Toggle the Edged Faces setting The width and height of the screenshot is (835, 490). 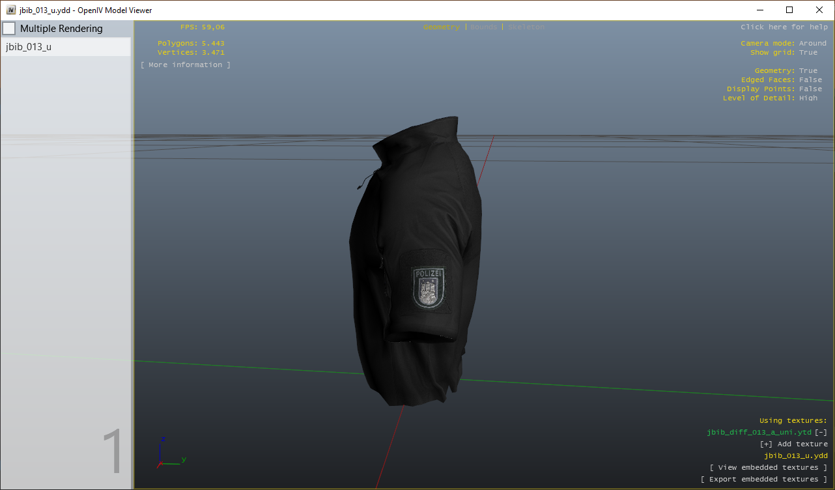click(x=810, y=80)
